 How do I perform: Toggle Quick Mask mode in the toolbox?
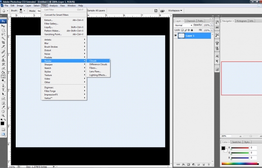coord(3,130)
